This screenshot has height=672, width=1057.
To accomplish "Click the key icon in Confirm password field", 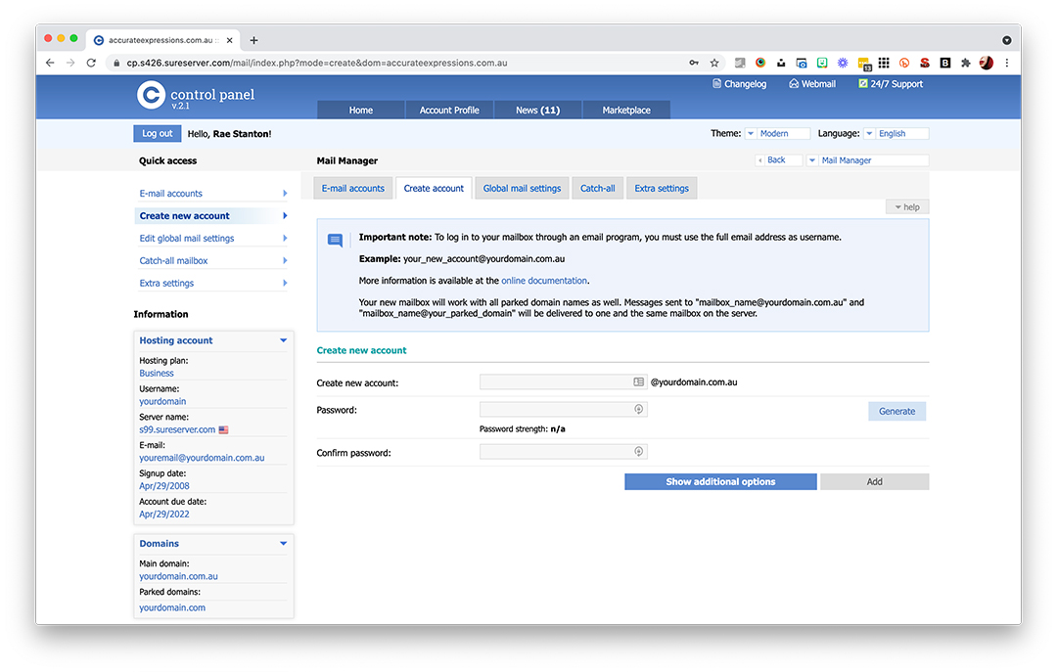I will [x=638, y=452].
